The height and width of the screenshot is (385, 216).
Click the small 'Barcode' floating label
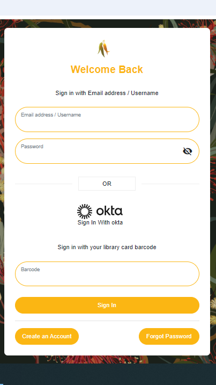31,270
